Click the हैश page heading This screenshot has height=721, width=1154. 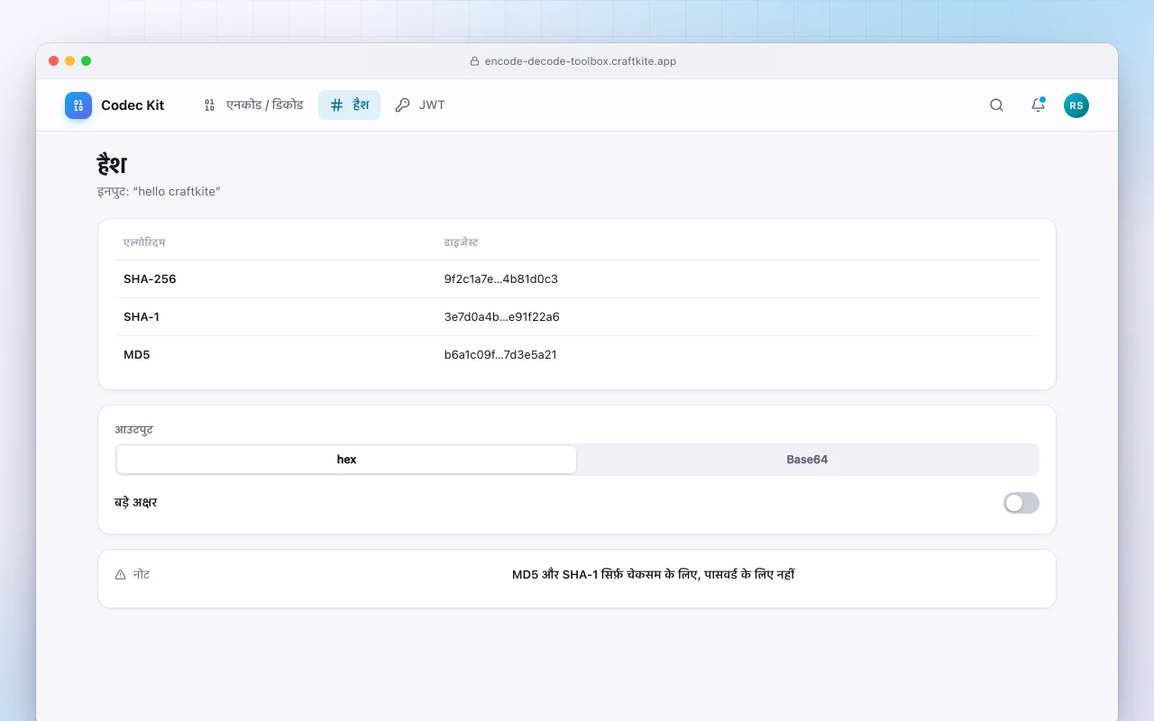[112, 165]
